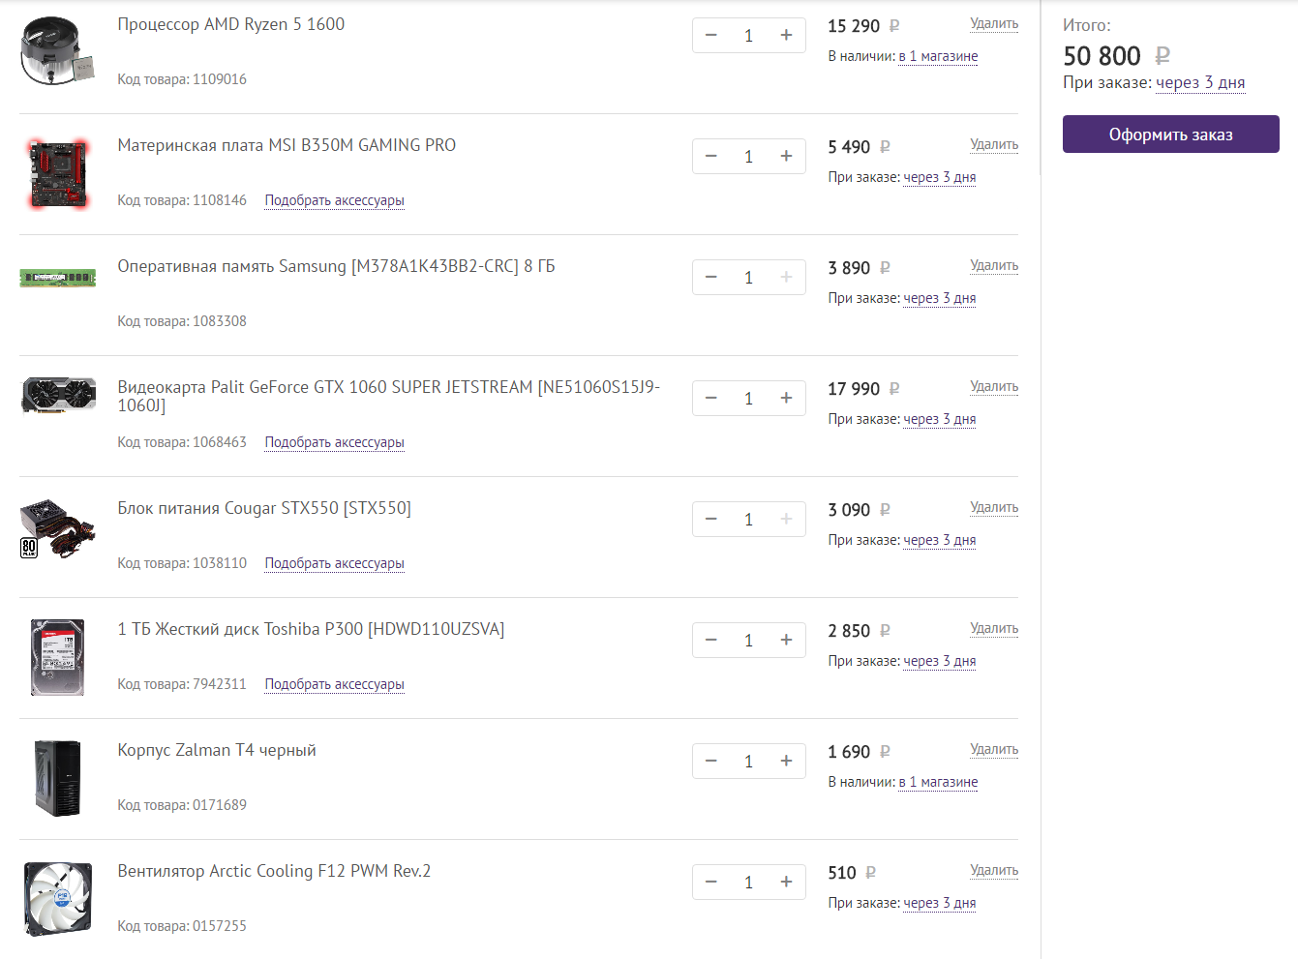Open accessories link for MSI motherboard
Viewport: 1298px width, 959px height.
click(334, 200)
